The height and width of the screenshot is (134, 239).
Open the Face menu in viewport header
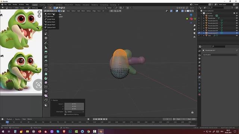(x=99, y=11)
